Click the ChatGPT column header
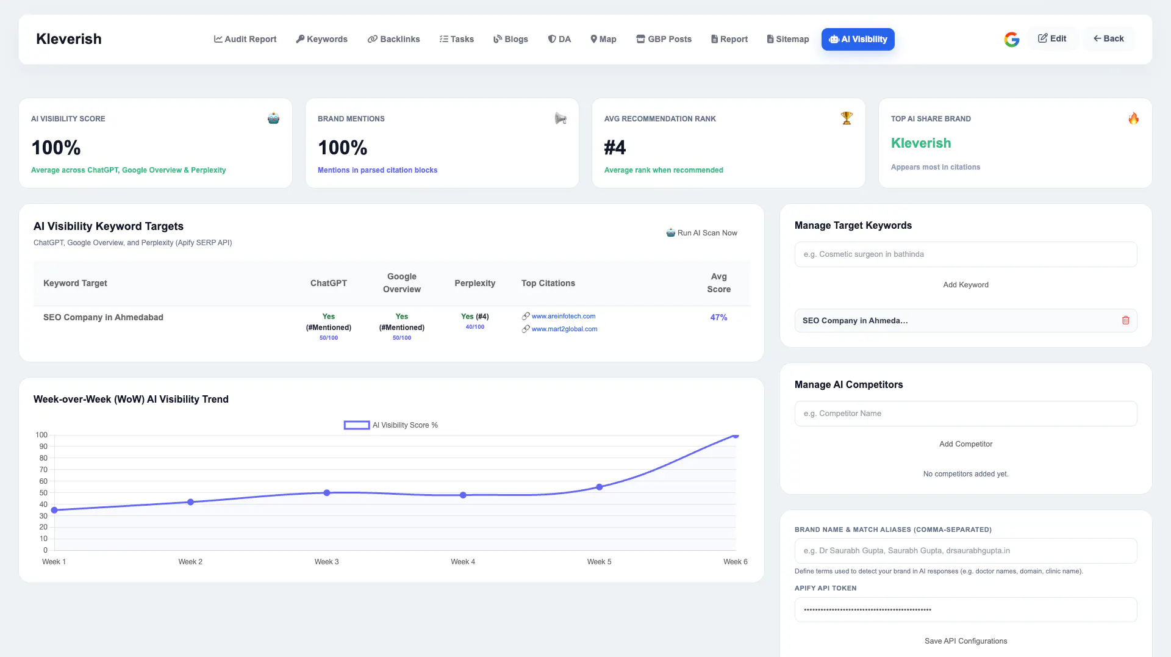Viewport: 1171px width, 657px height. point(329,283)
